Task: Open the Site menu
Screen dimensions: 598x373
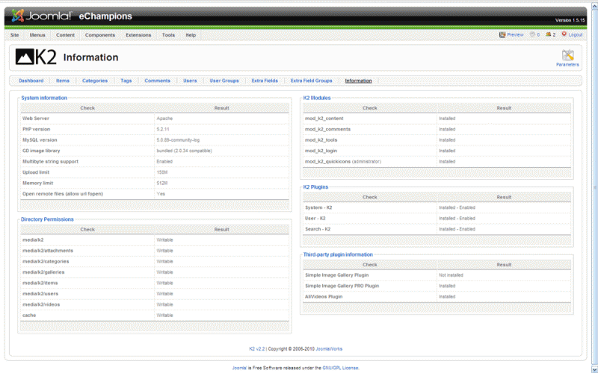Action: click(14, 35)
